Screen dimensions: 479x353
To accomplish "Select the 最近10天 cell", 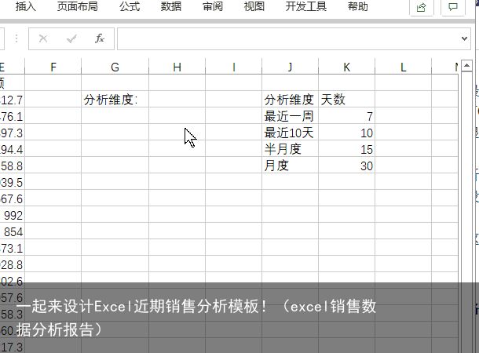I will pos(291,133).
